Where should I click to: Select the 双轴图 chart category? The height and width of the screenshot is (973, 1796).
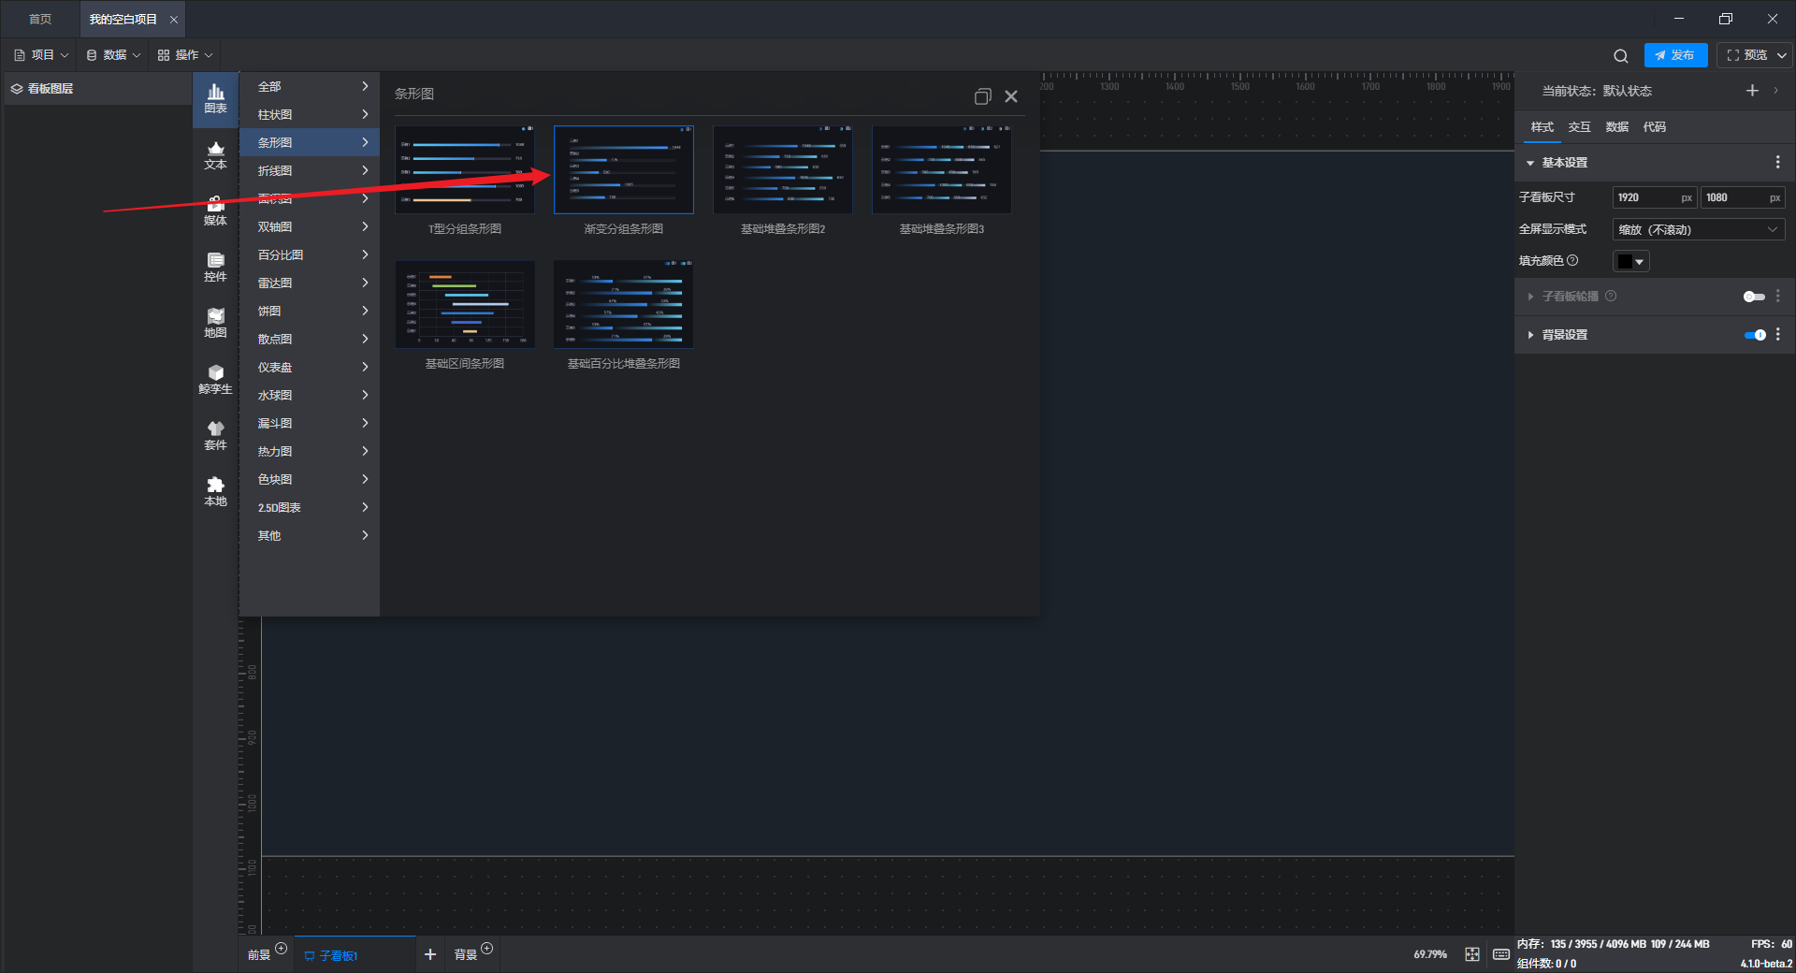coord(310,227)
